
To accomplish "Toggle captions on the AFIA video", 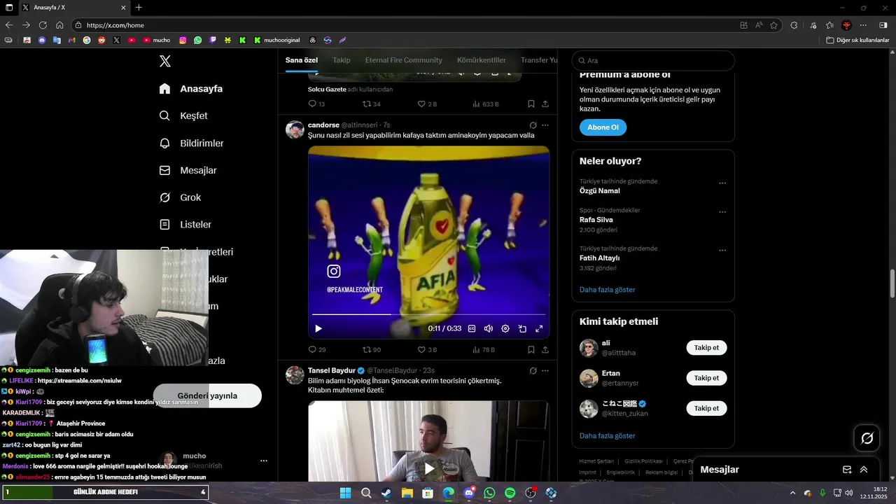I will [x=472, y=328].
